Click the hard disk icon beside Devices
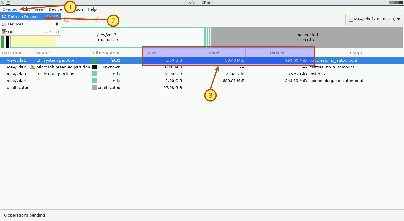404x221 pixels. (4, 24)
